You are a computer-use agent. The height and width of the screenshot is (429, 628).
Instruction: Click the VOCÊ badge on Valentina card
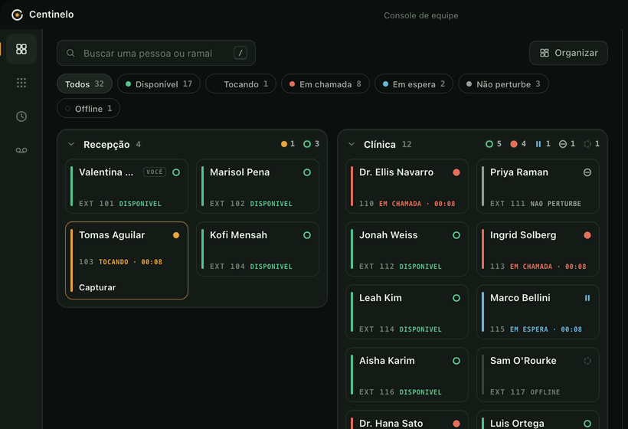tap(155, 172)
